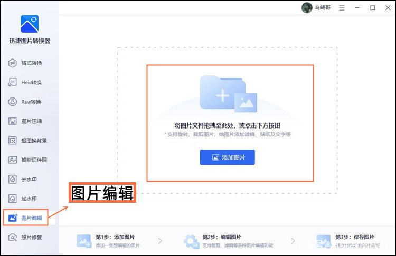This screenshot has width=396, height=256.
Task: Select the 抠图换背景 icon
Action: pyautogui.click(x=12, y=140)
